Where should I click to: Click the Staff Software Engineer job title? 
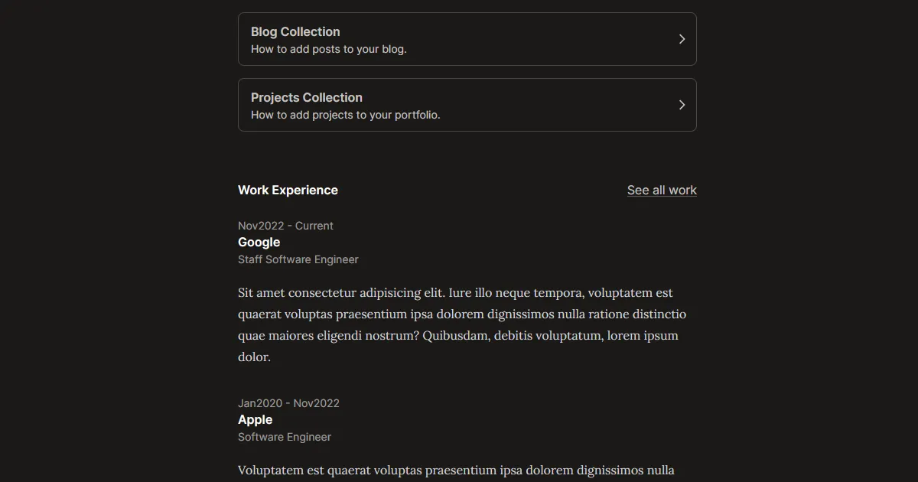tap(298, 259)
